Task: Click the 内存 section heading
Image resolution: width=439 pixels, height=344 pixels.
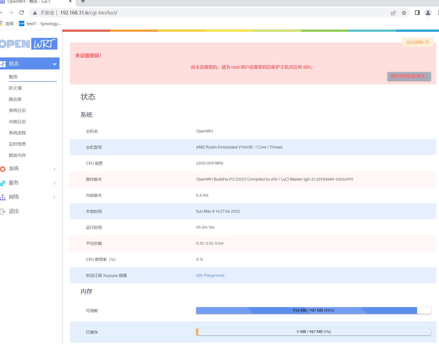Action: pos(87,292)
